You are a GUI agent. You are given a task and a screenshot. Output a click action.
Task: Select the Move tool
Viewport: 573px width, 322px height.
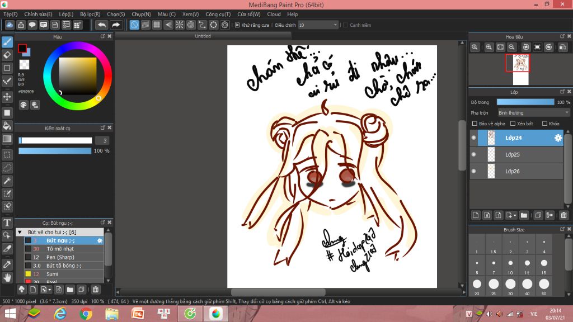[7, 97]
